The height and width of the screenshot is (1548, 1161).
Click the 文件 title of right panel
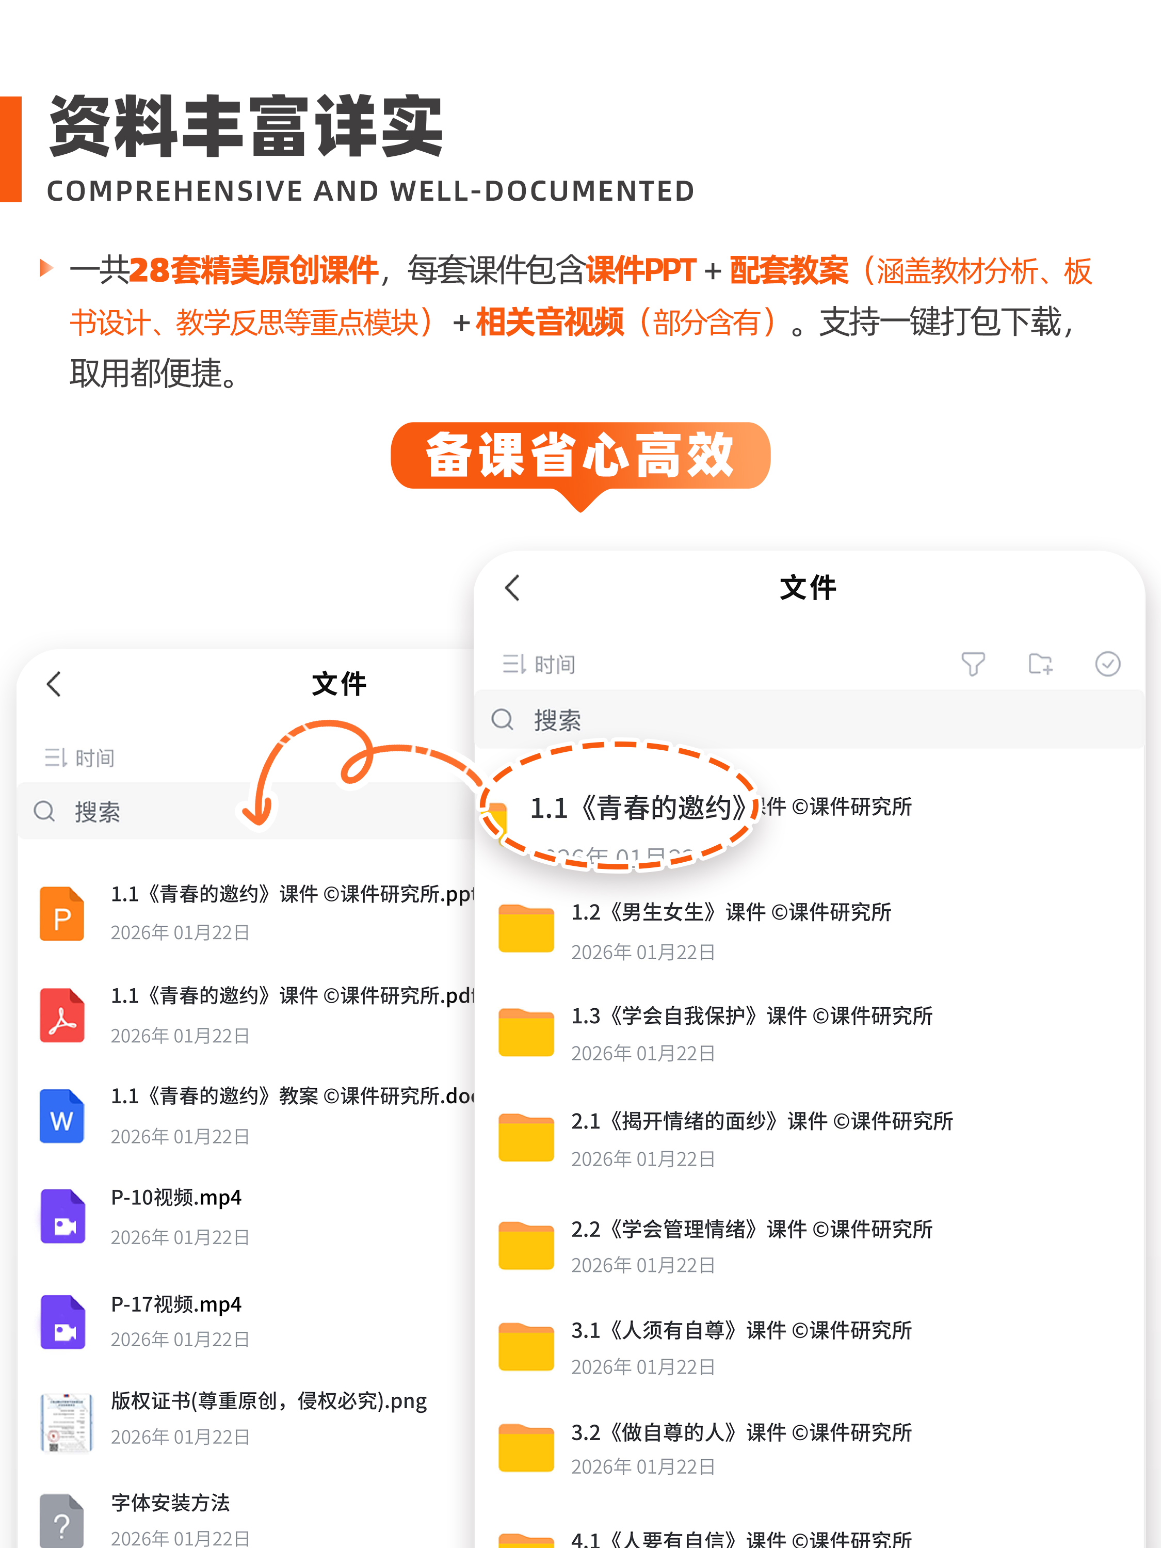point(808,588)
